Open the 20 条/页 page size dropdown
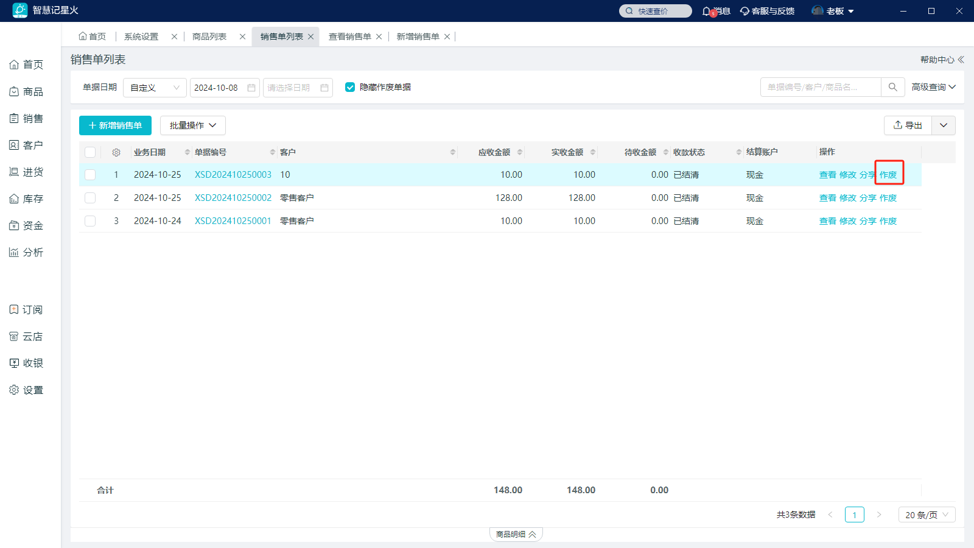 [x=927, y=515]
